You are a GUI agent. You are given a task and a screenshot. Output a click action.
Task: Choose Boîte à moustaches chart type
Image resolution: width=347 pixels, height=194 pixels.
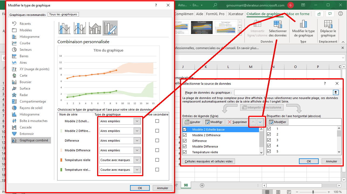point(33,121)
